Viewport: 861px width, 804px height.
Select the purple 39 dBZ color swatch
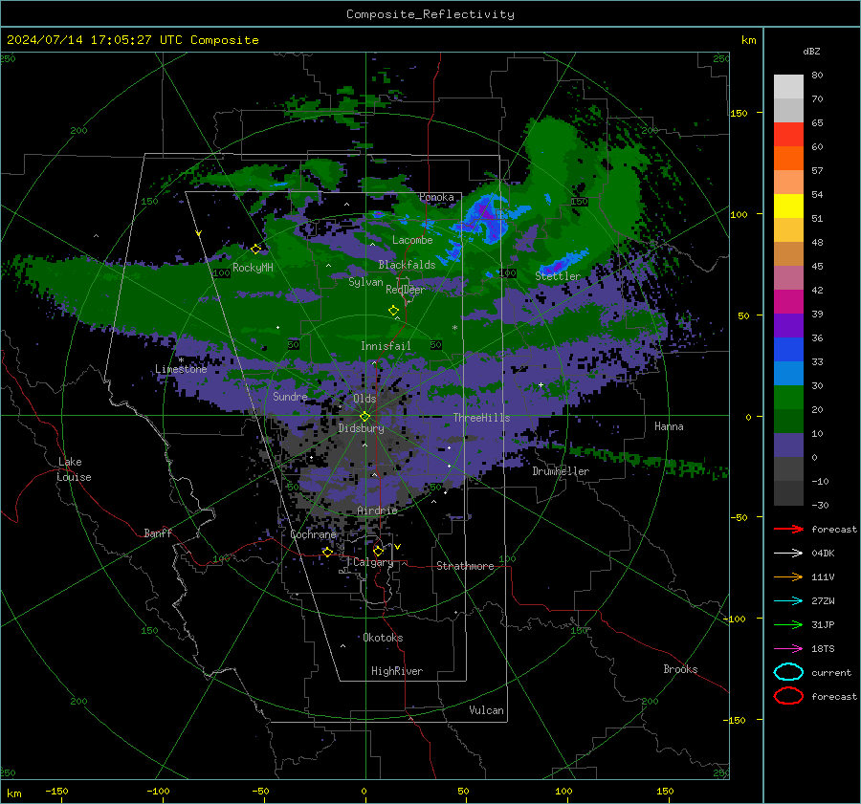tap(788, 325)
